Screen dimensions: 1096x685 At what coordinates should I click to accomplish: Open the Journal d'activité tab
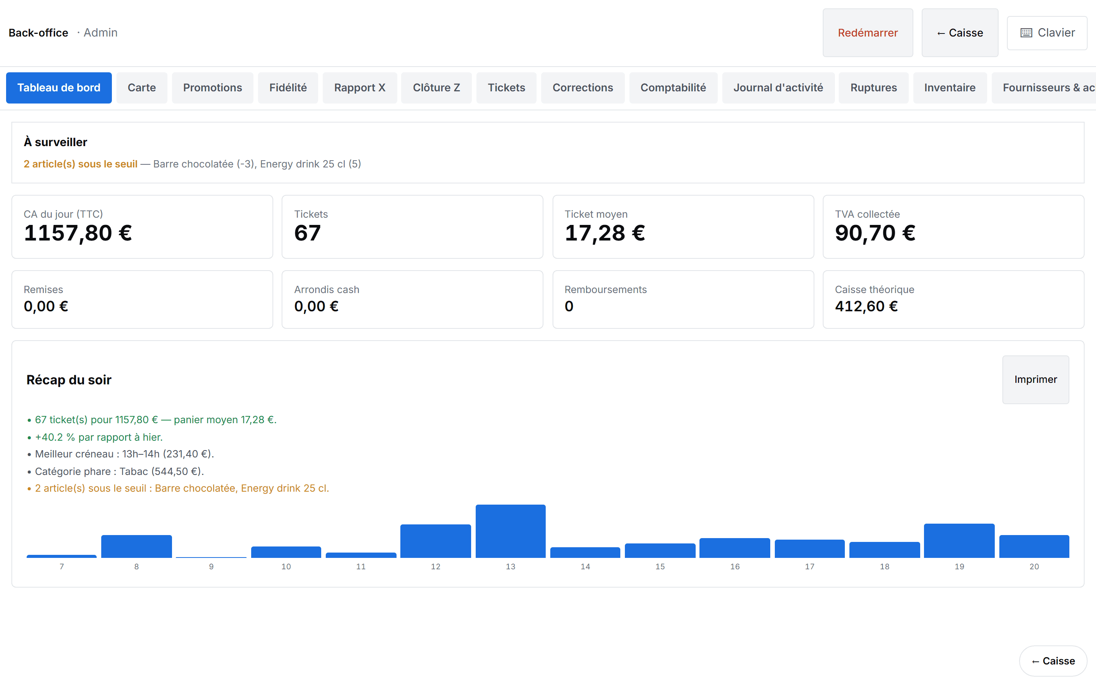[778, 88]
